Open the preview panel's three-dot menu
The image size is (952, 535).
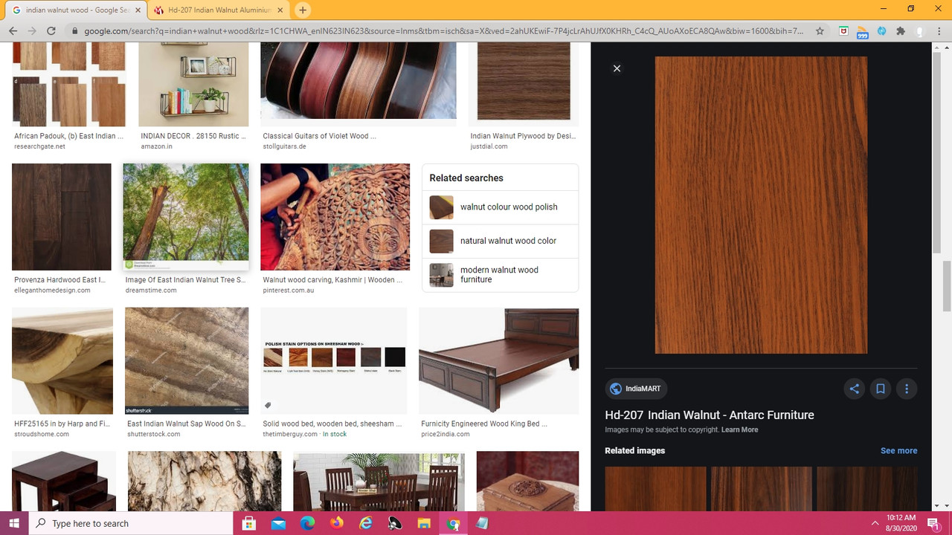point(907,389)
